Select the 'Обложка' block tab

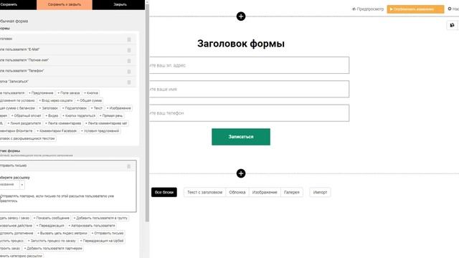(237, 192)
